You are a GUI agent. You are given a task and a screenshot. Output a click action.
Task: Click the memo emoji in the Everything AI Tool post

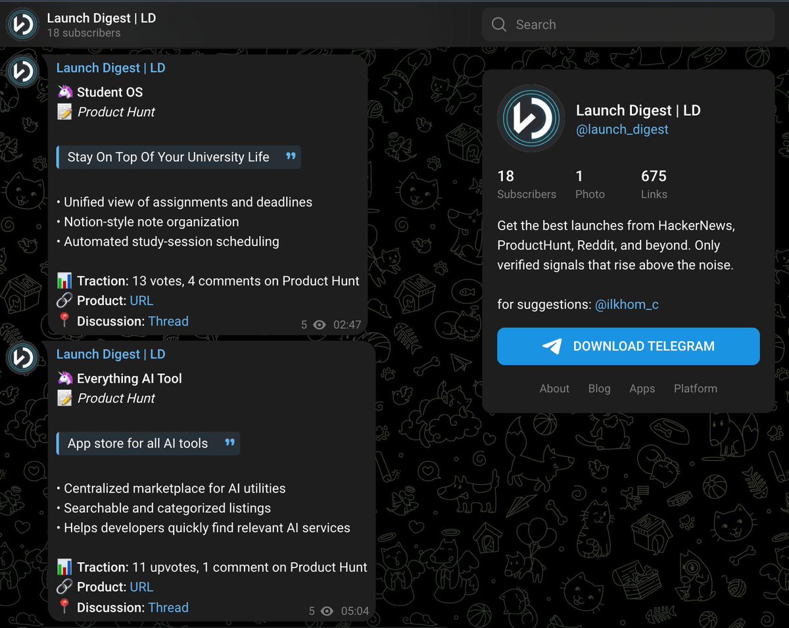[64, 398]
